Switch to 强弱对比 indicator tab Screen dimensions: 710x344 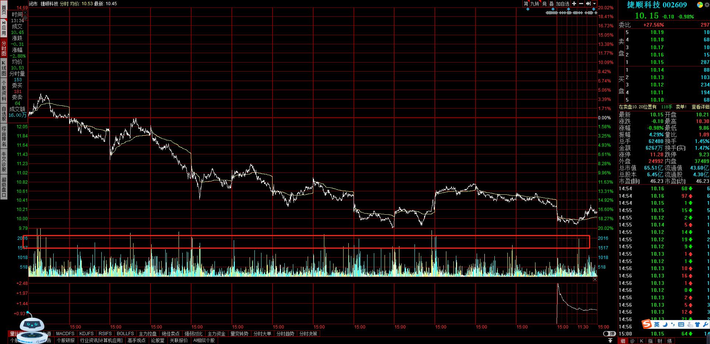click(x=193, y=334)
